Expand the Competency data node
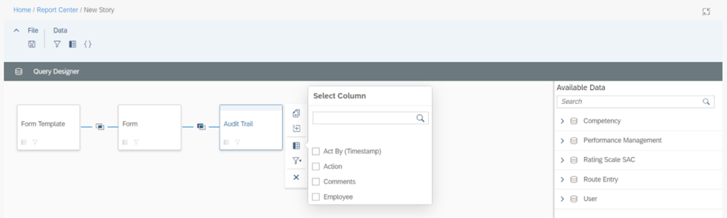727x218 pixels. [x=563, y=121]
